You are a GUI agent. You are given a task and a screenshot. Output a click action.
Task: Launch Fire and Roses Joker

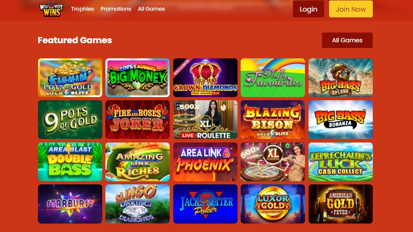[138, 119]
